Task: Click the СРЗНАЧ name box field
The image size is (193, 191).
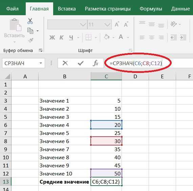Action: pos(23,63)
